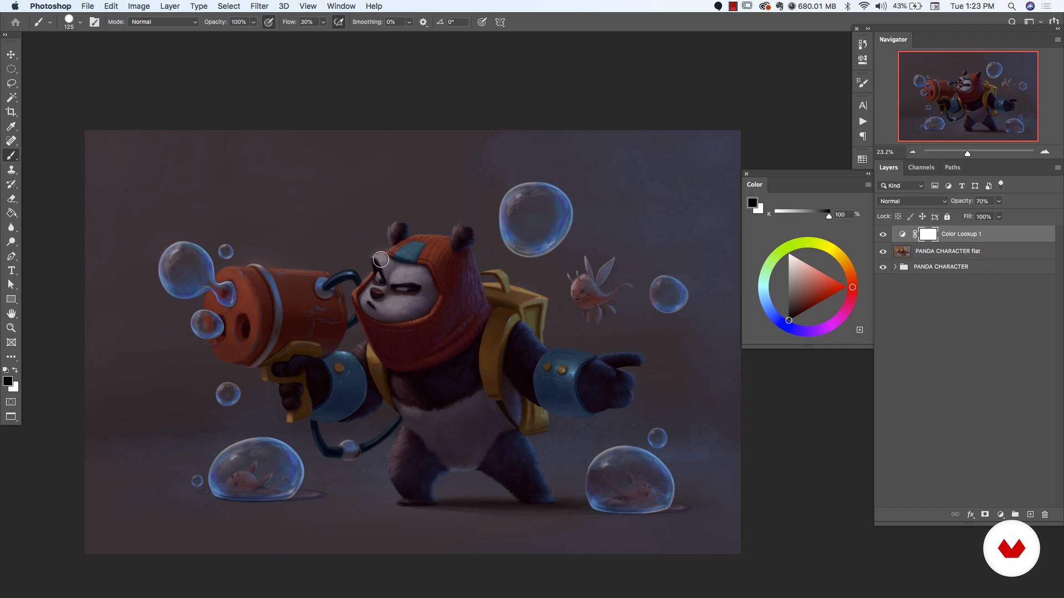Screen dimensions: 1064x598
Task: Select the Elliptical Marquee tool
Action: click(x=11, y=69)
